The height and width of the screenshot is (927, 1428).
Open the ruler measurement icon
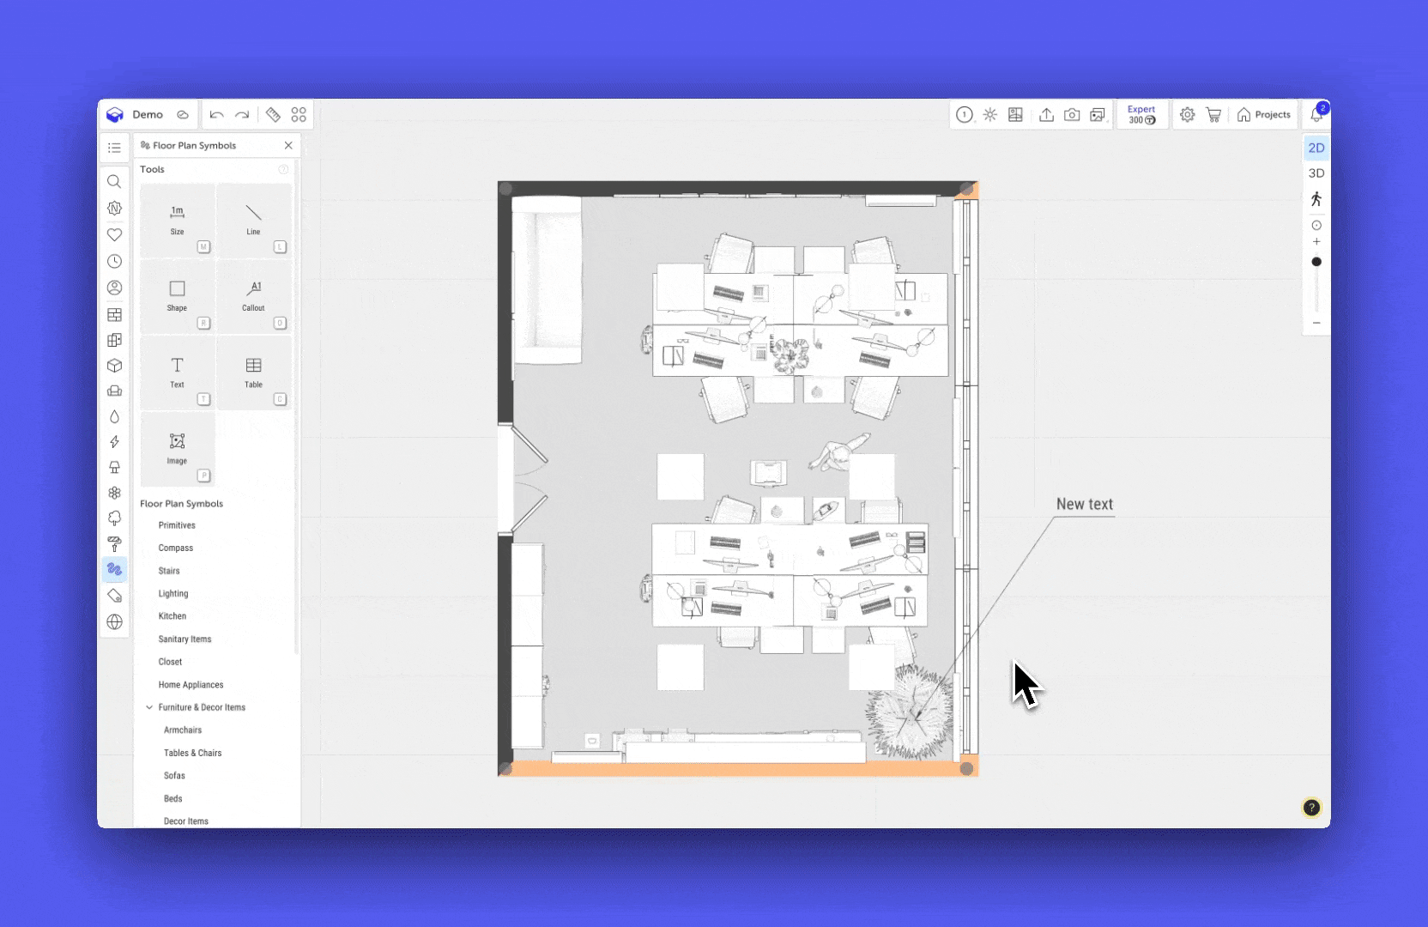(273, 115)
